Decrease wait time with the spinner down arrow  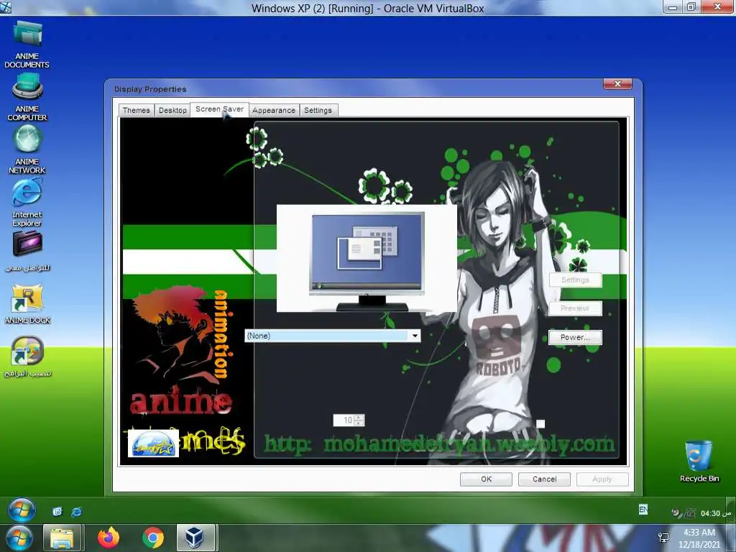tap(359, 423)
